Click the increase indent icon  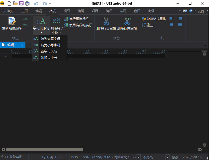[25, 19]
